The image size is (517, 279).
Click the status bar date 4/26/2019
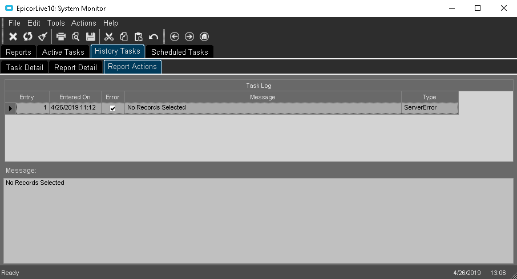[x=467, y=273]
